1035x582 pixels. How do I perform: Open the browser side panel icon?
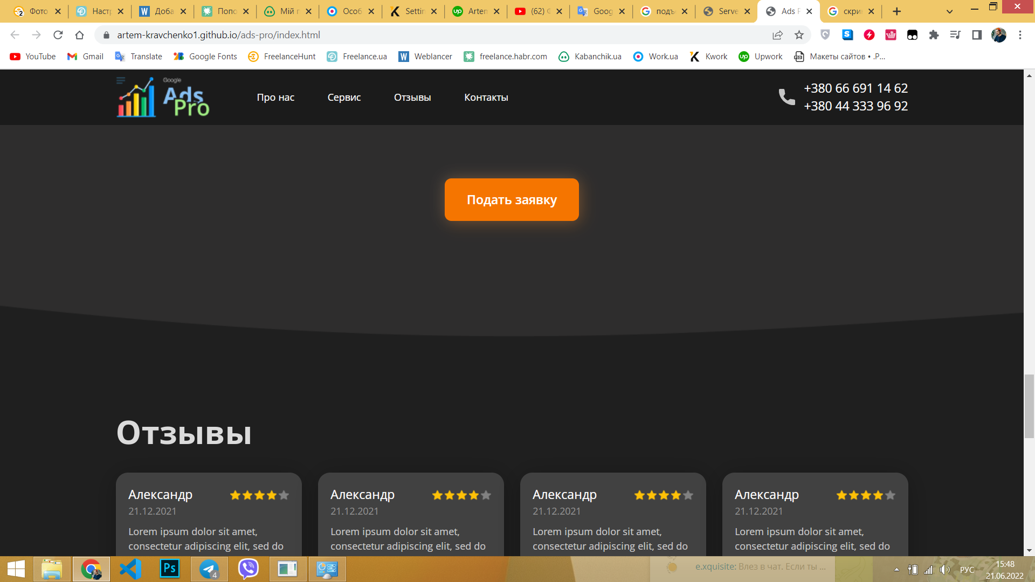tap(977, 35)
